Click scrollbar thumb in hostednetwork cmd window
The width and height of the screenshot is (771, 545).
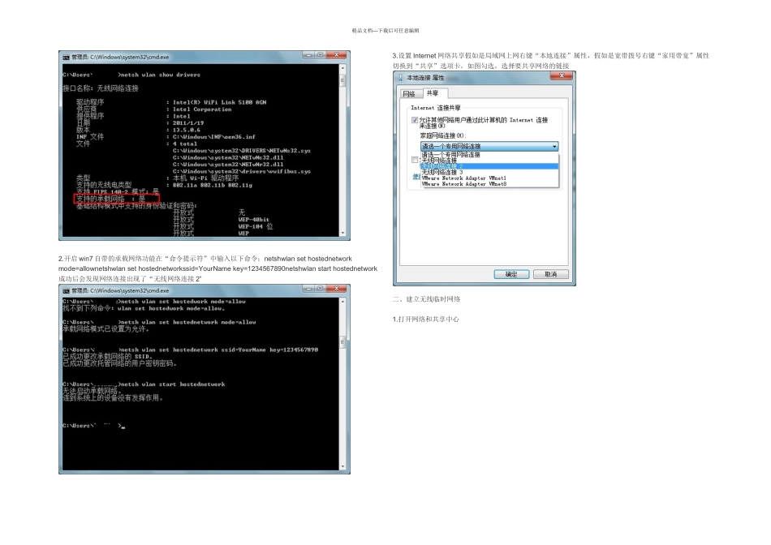click(x=342, y=342)
